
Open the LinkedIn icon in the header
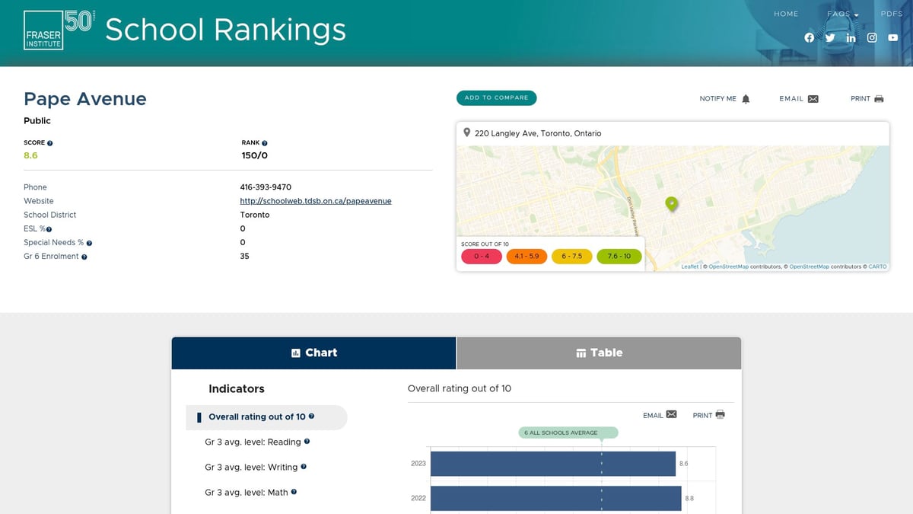pos(851,37)
